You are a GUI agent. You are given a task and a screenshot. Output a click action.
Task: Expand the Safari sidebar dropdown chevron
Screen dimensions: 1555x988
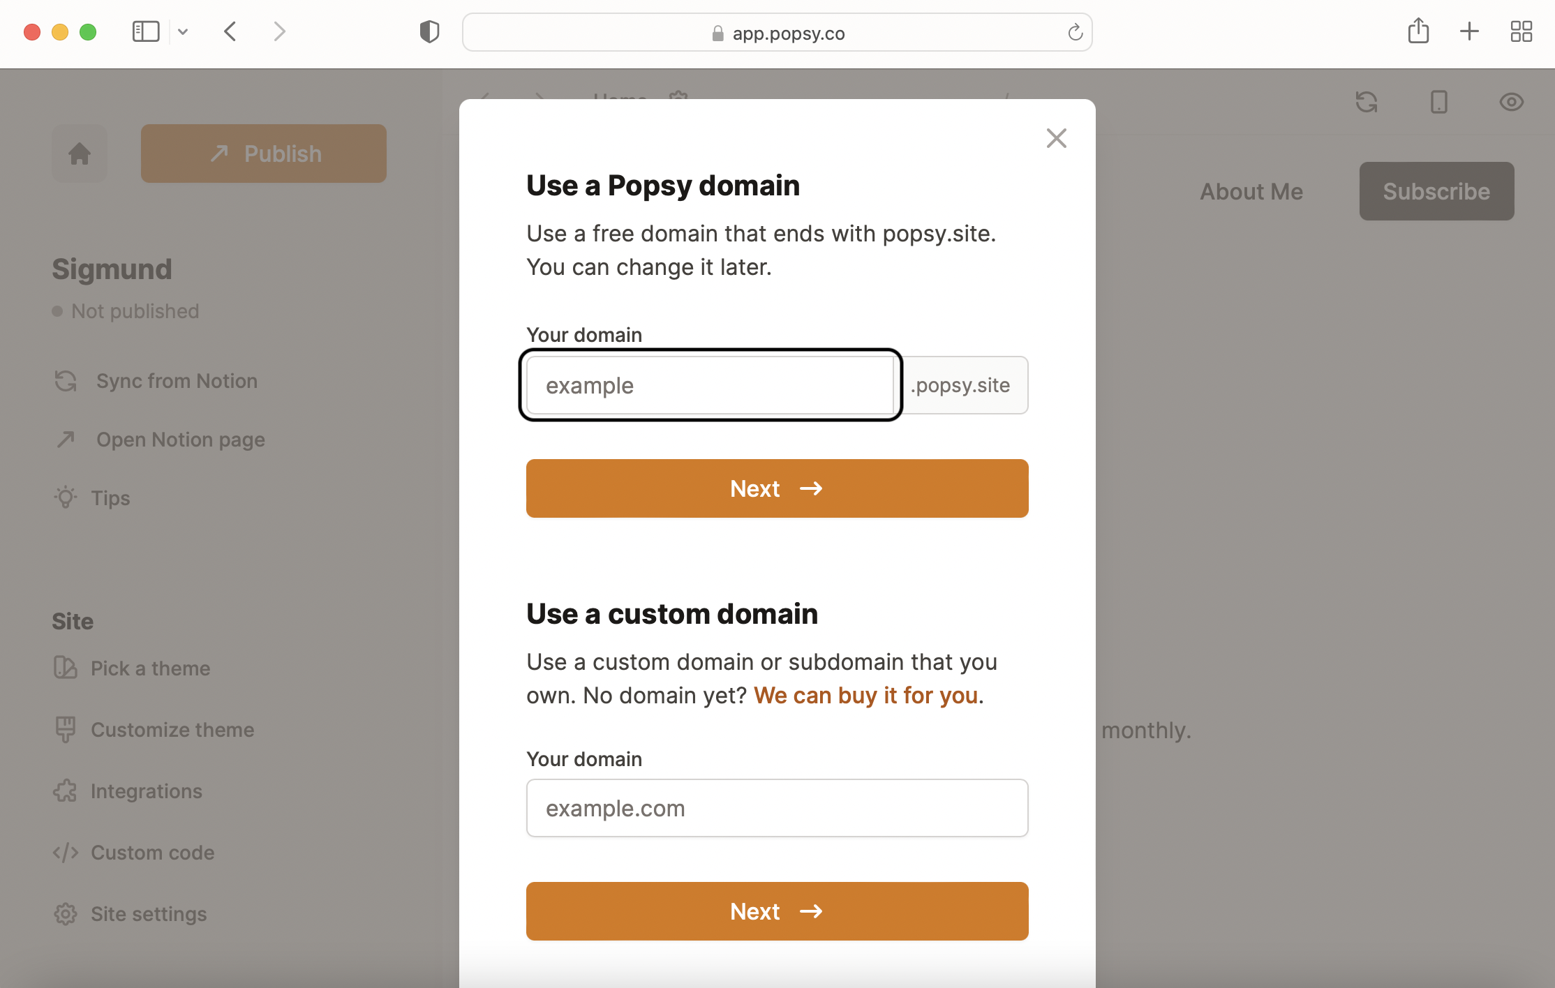(183, 31)
